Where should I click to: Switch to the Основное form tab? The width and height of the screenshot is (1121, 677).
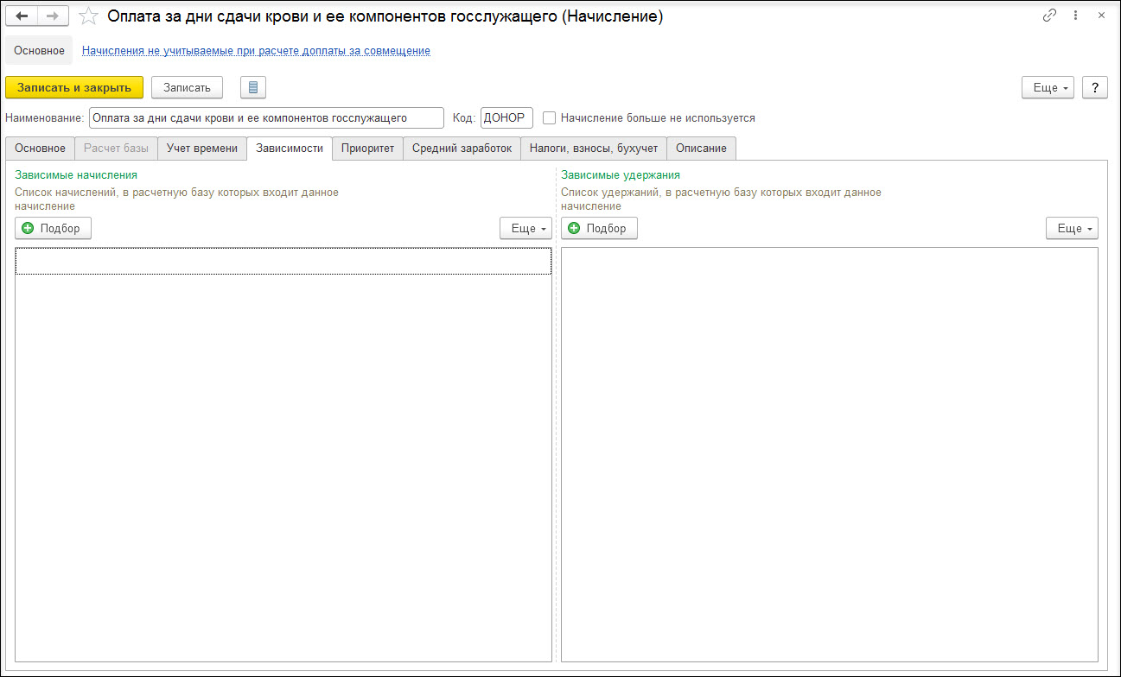click(40, 149)
